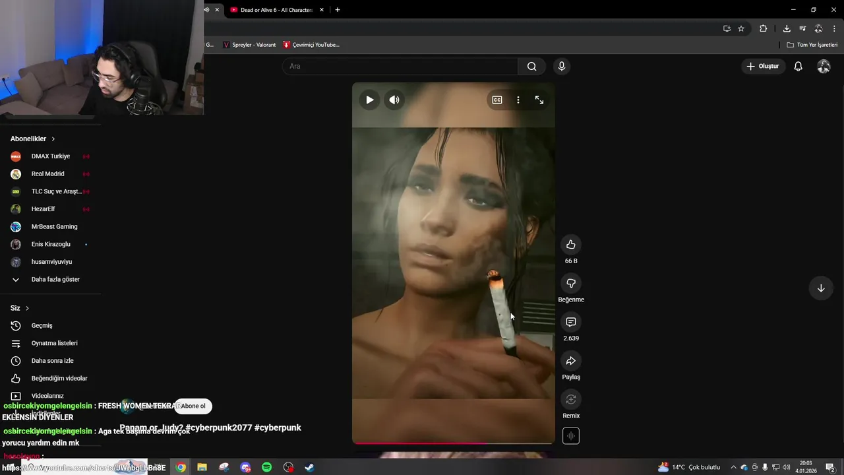Open Steam from the taskbar
This screenshot has height=475, width=844.
click(309, 467)
